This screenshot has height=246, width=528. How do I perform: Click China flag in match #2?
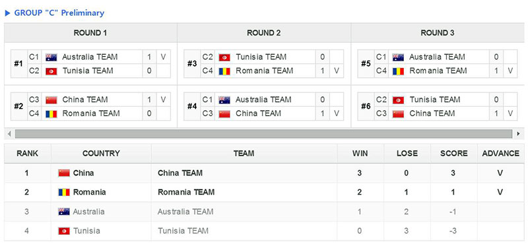pyautogui.click(x=51, y=100)
